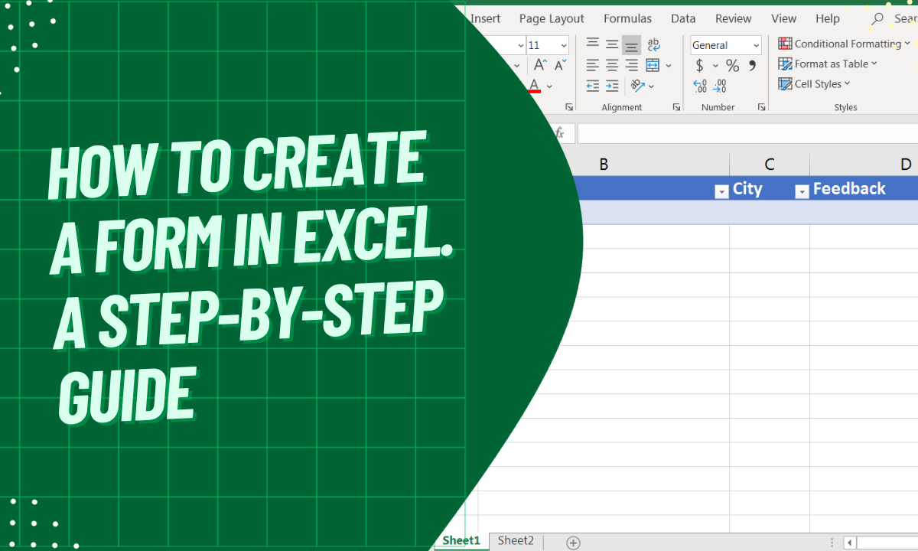Screen dimensions: 918x551
Task: Select the Feedback header cell
Action: [x=864, y=188]
